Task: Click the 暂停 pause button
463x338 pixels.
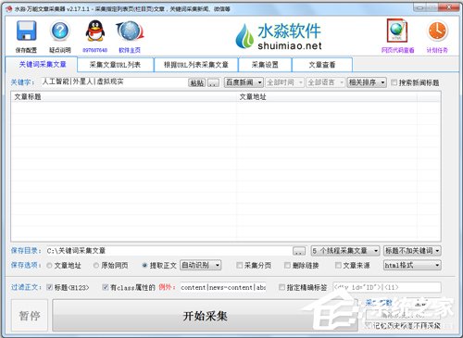Action: 30,316
